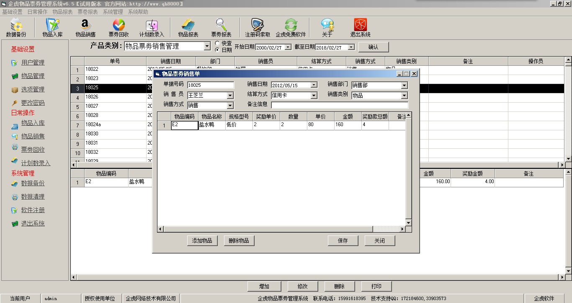The image size is (572, 303).
Task: Expand the 销售方式 dropdown in the dialog
Action: tap(230, 105)
